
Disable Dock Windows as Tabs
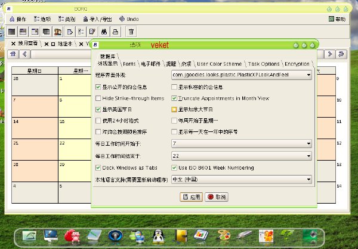[x=98, y=168]
